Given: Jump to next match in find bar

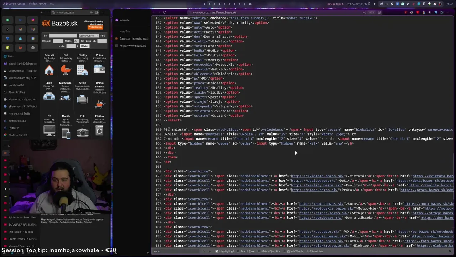Looking at the screenshot, I should tap(210, 251).
